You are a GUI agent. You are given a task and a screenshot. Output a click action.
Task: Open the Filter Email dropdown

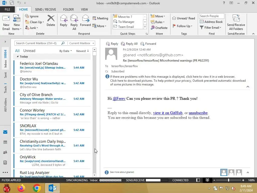click(x=211, y=28)
